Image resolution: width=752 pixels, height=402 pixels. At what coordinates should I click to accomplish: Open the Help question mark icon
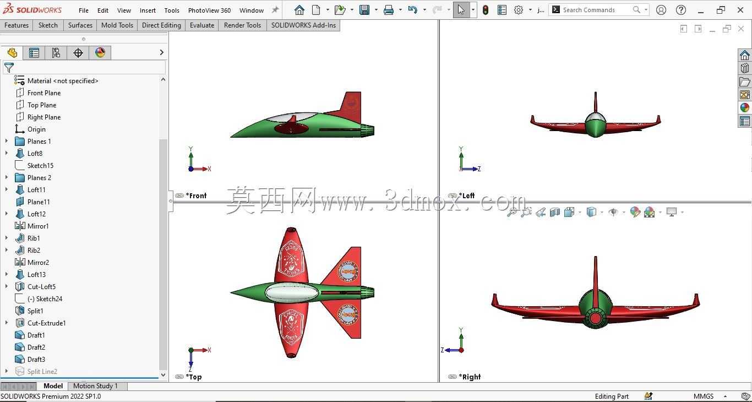681,10
